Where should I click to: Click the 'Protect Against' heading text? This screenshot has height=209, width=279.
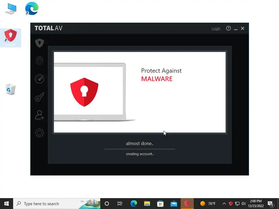pyautogui.click(x=161, y=71)
